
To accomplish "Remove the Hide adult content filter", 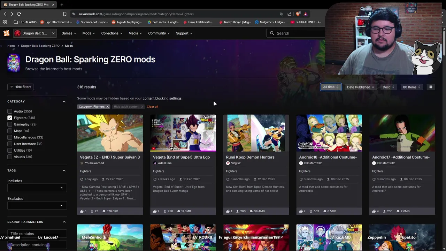I will (142, 107).
